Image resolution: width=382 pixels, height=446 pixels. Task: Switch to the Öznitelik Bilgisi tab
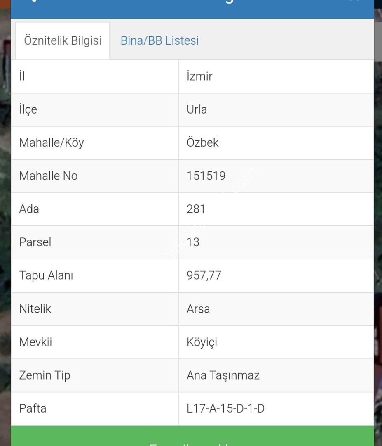[63, 41]
